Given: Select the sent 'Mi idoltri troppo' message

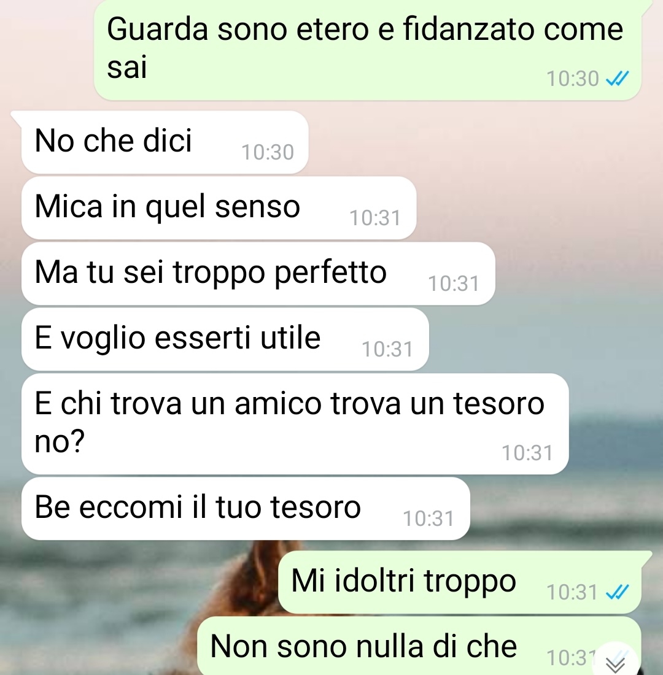Looking at the screenshot, I should click(460, 582).
